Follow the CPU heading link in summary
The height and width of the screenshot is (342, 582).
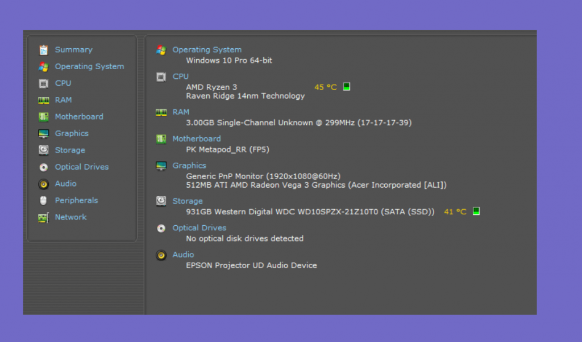[180, 77]
